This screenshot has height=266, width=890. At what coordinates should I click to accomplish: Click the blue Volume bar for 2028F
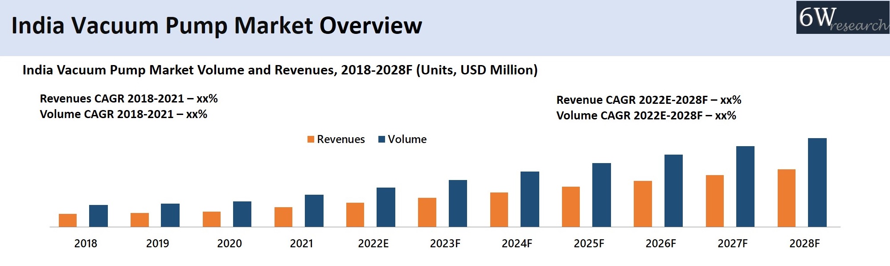click(817, 183)
